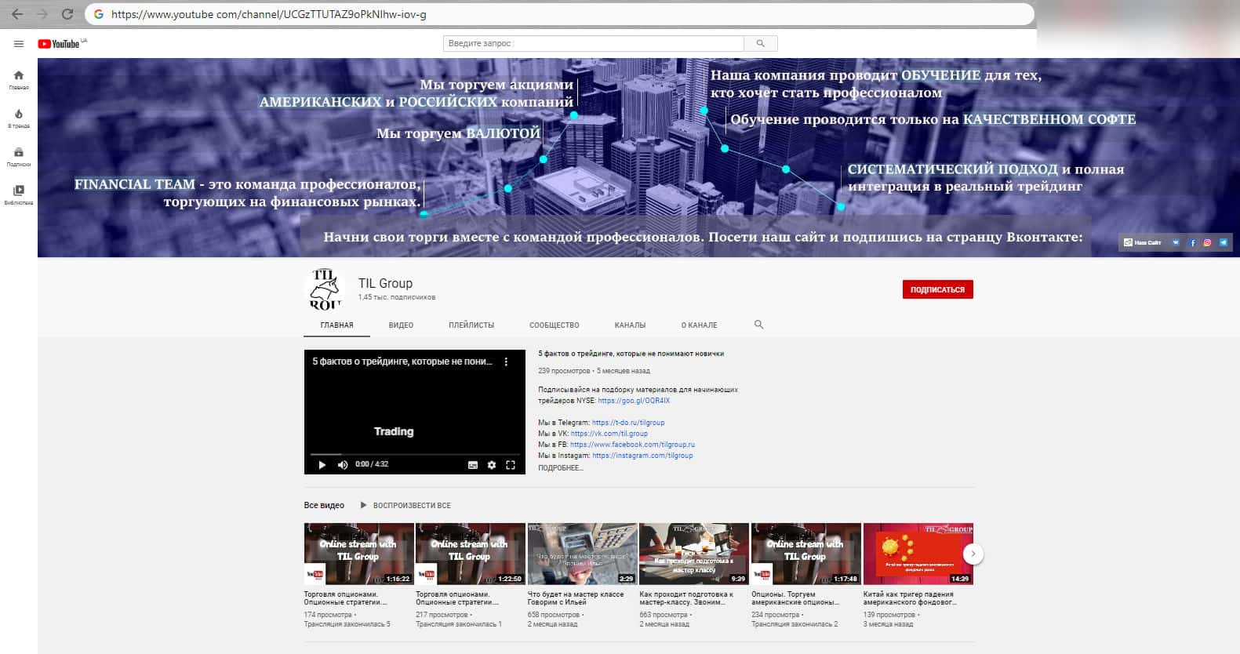Open Главная in the left sidebar
1240x654 pixels.
click(x=19, y=80)
